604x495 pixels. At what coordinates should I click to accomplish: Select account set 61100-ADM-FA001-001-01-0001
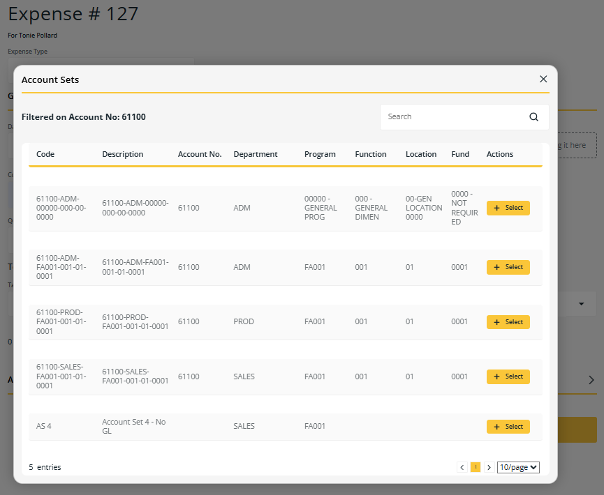pos(508,267)
